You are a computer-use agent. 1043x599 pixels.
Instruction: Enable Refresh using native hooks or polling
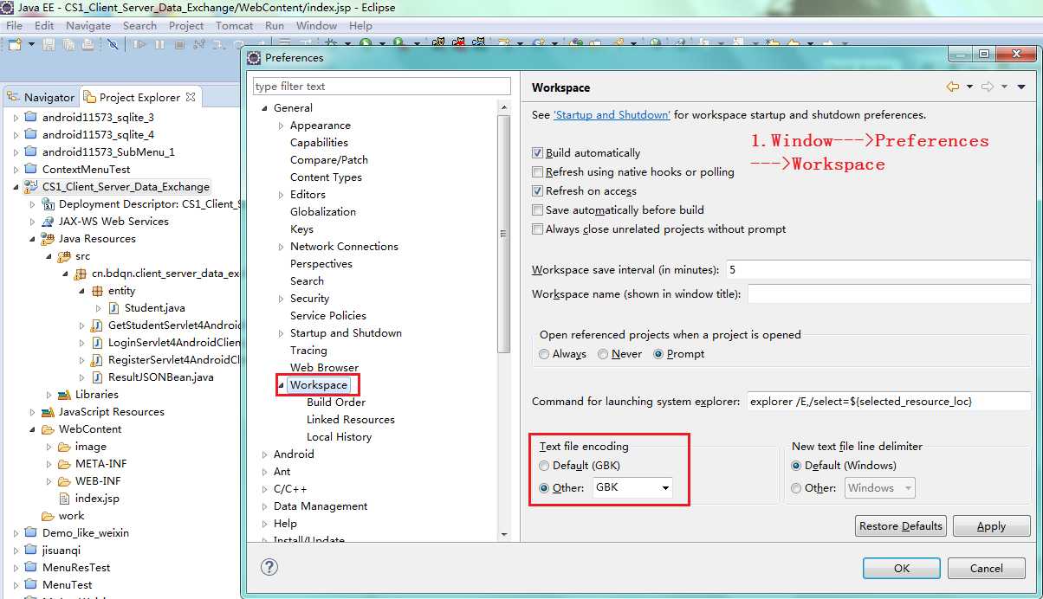(x=538, y=172)
